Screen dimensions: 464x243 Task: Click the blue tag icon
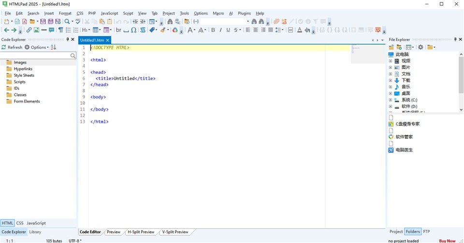[x=152, y=30]
